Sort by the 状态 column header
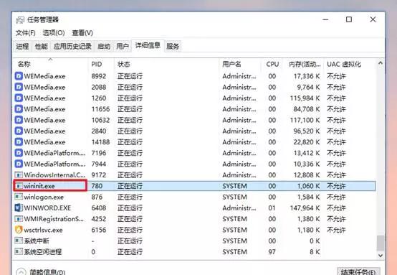This screenshot has width=397, height=275. [x=166, y=64]
